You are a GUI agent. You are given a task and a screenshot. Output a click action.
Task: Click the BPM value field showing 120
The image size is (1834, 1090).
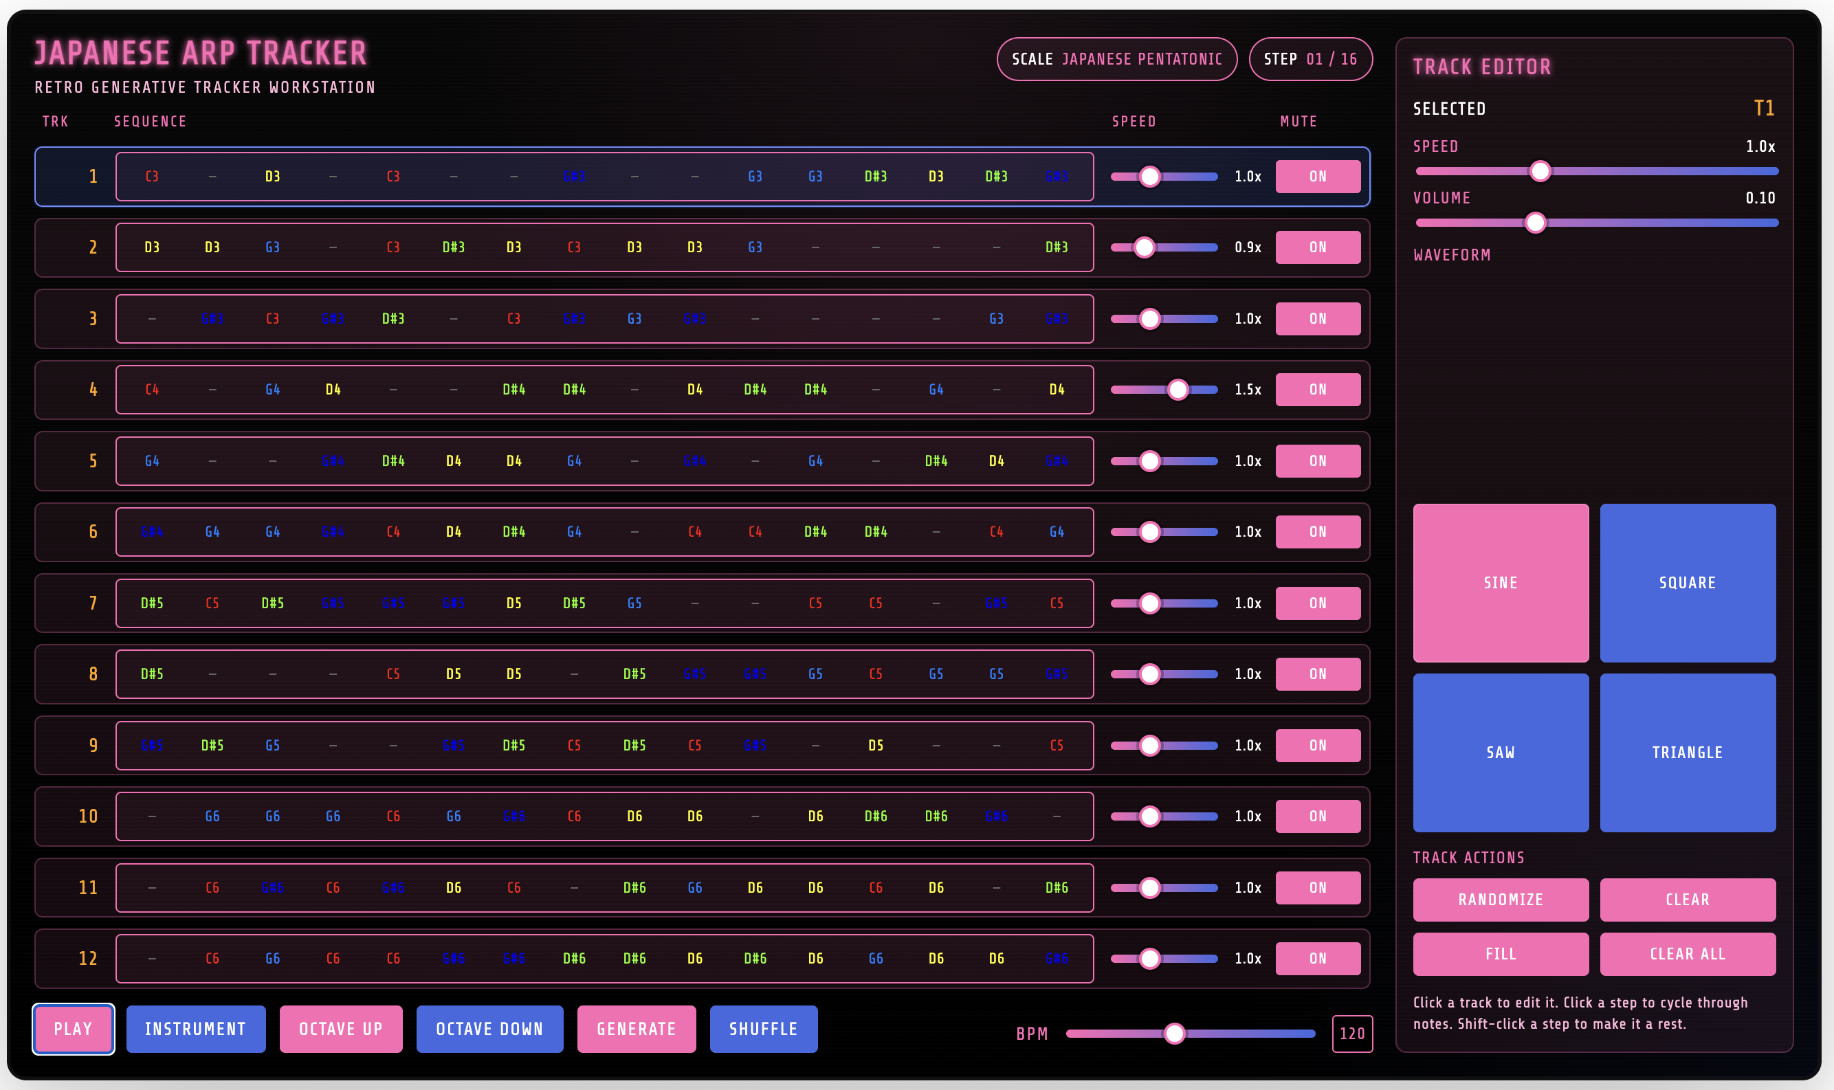1351,1034
